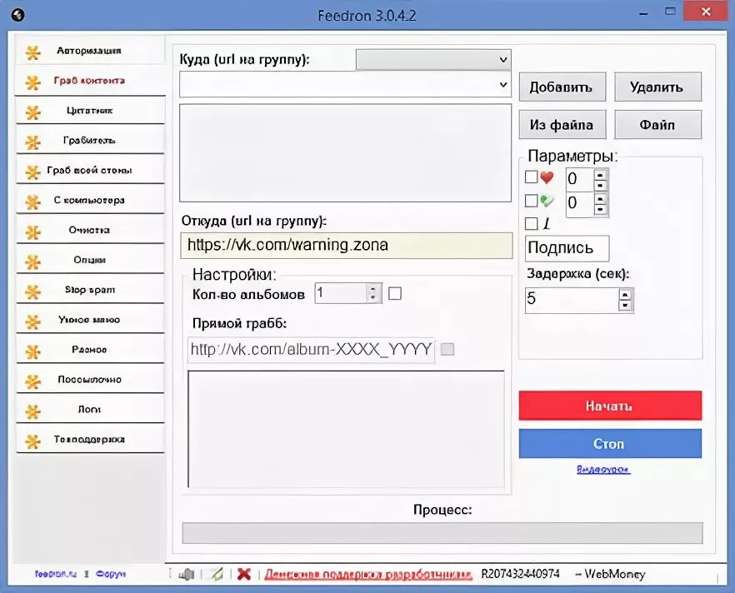Enable the comments filter checkbox
Screen dimensions: 735x593
pyautogui.click(x=531, y=201)
